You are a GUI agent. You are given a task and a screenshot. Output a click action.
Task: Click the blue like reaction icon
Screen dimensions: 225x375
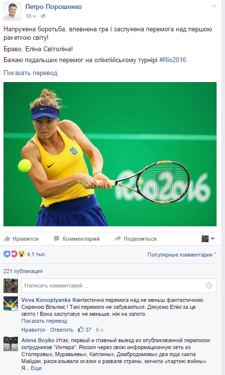pyautogui.click(x=7, y=254)
